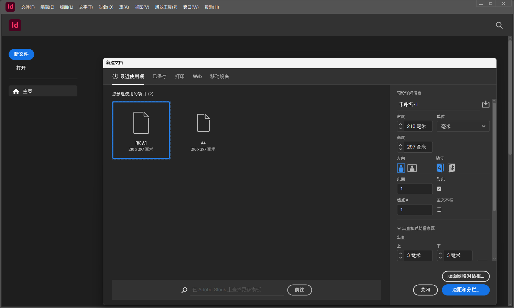The height and width of the screenshot is (308, 514).
Task: Select landscape orientation icon
Action: pyautogui.click(x=412, y=168)
